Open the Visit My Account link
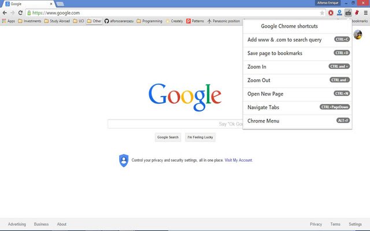The width and height of the screenshot is (370, 231). click(x=238, y=161)
